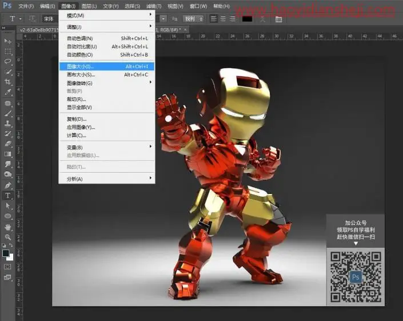Select the Eyedropper tool

click(7, 92)
